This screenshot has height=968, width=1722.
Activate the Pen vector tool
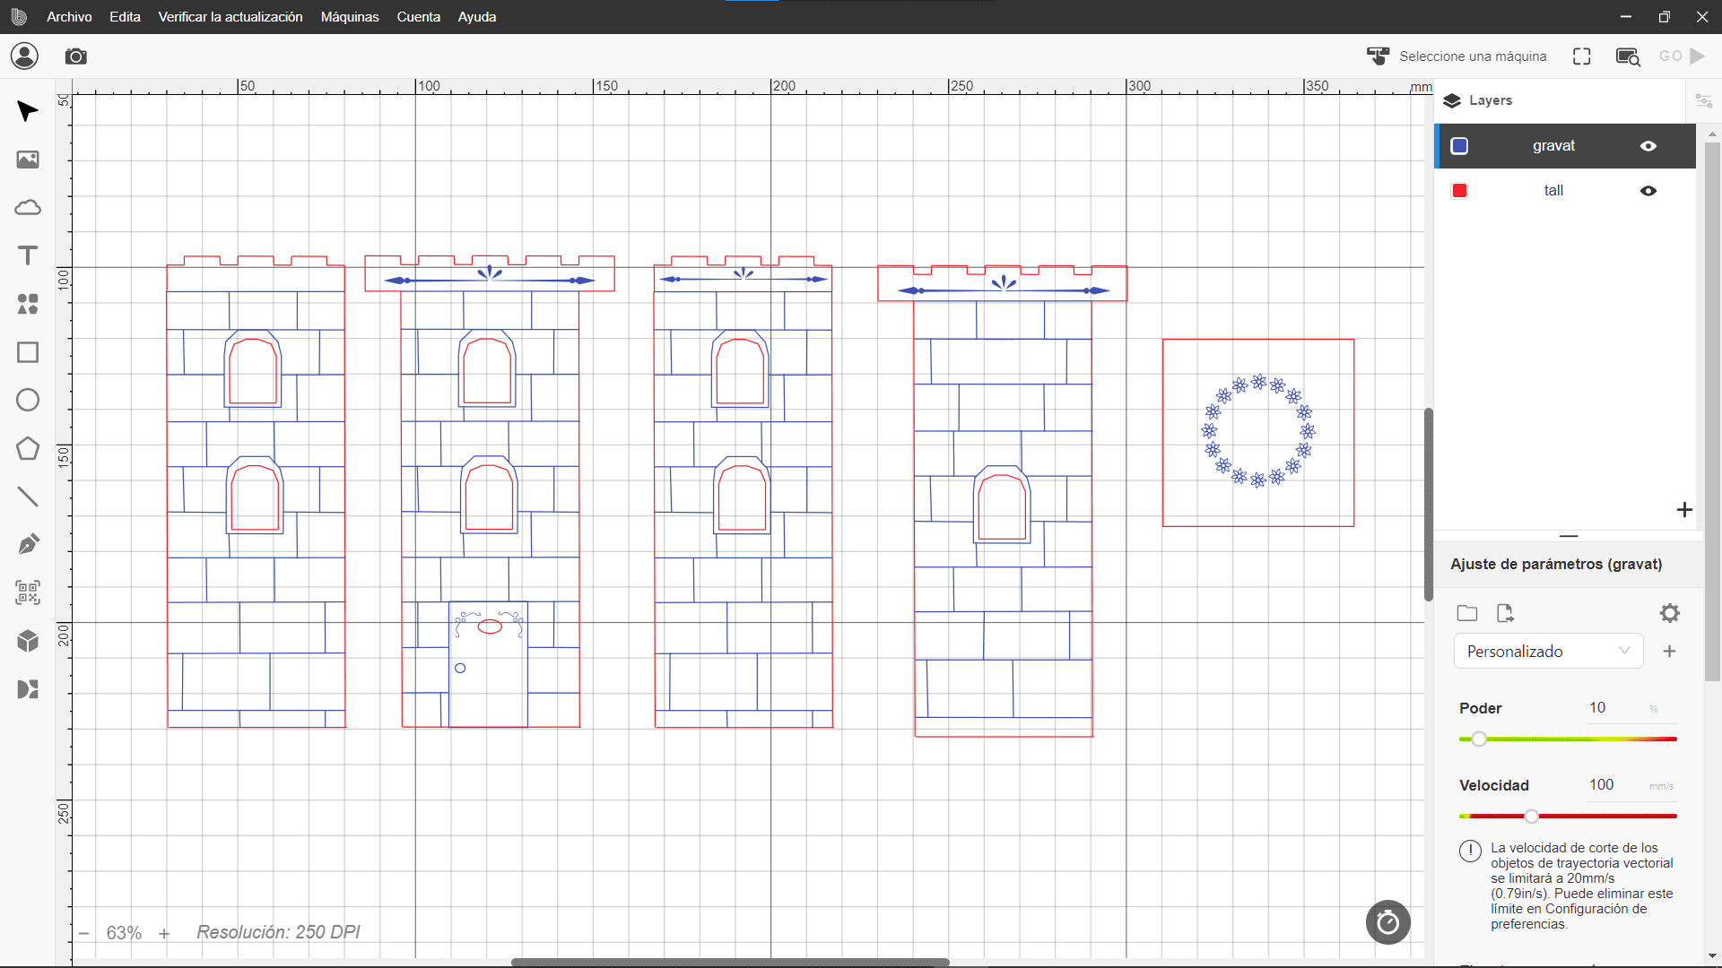point(28,544)
